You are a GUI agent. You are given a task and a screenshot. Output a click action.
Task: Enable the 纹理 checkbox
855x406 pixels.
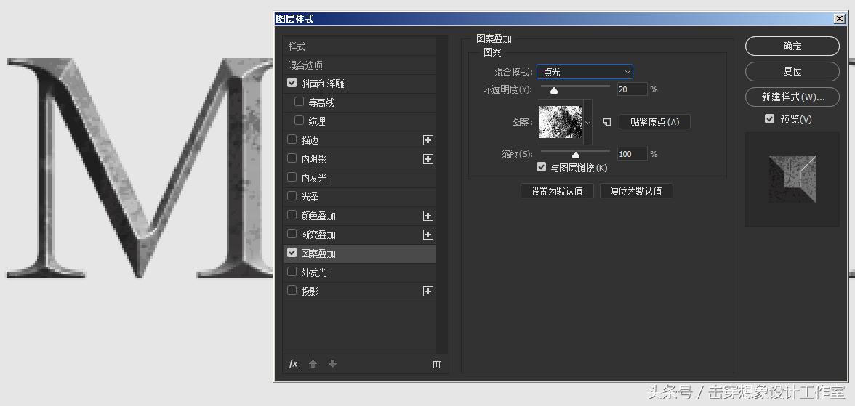(x=299, y=121)
